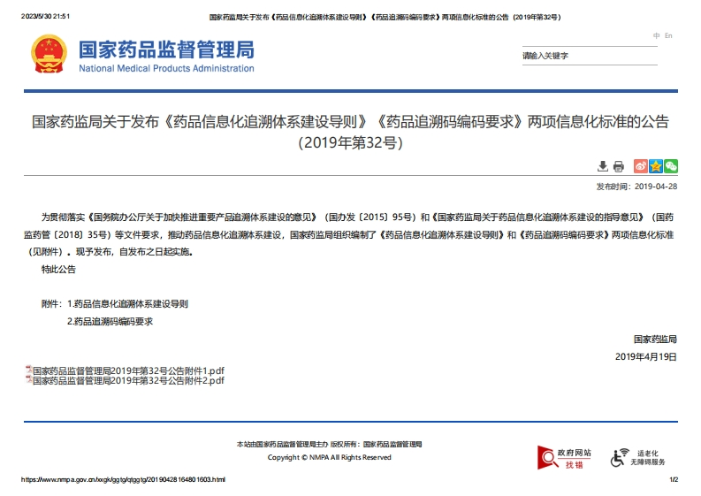The height and width of the screenshot is (496, 701).
Task: Click Copyright © NMPA All Rights Reserved
Action: (330, 457)
